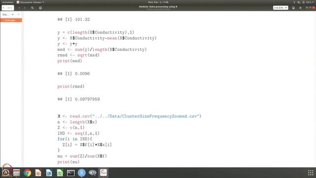
Task: Select the Averages outline entry
Action: [x=11, y=20]
